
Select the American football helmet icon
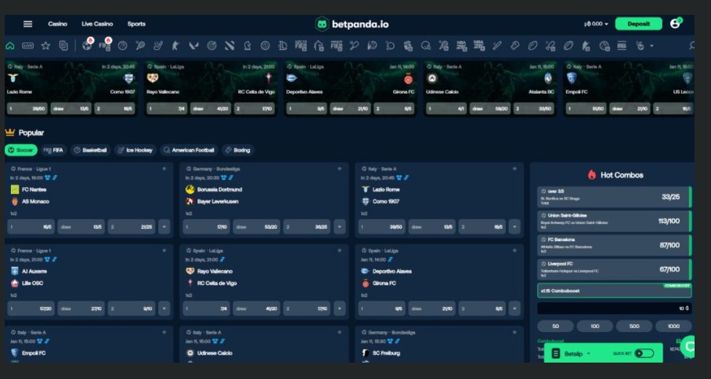coord(426,45)
